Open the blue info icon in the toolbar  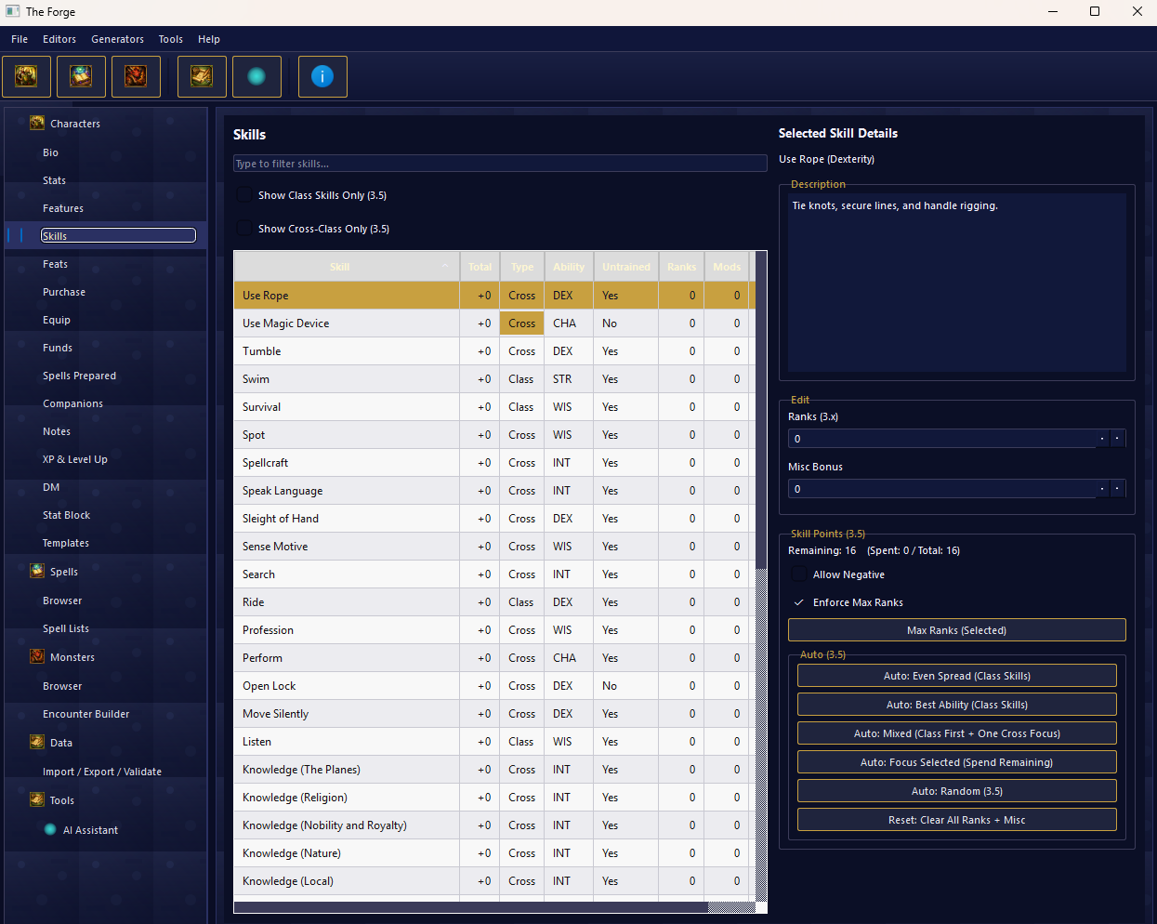[322, 76]
